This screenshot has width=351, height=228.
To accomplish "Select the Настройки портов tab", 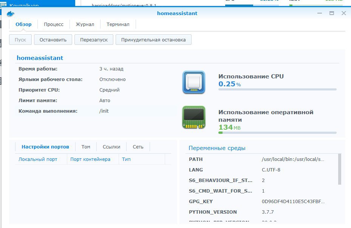I will [x=45, y=147].
